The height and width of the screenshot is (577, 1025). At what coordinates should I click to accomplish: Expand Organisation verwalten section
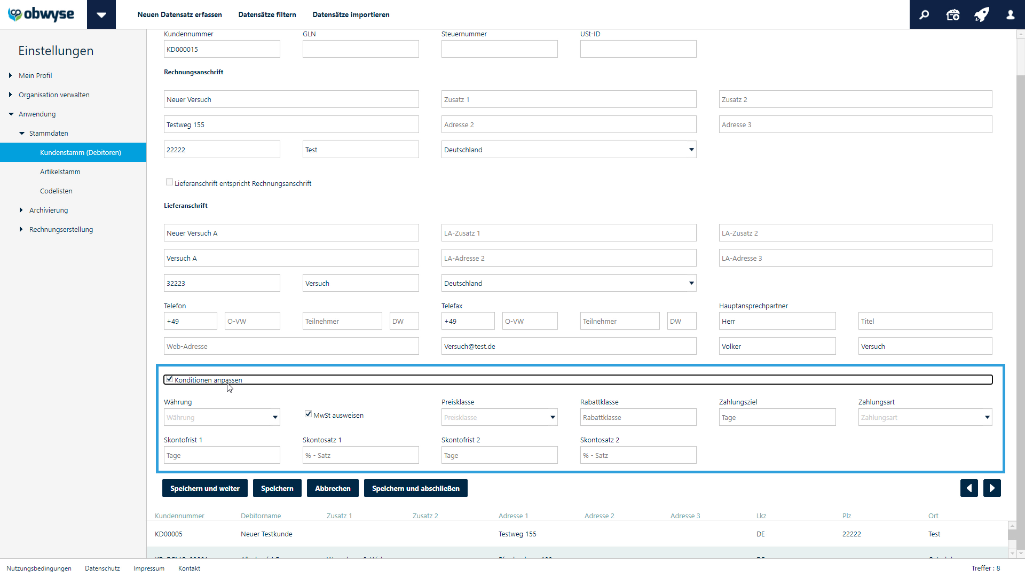tap(11, 95)
